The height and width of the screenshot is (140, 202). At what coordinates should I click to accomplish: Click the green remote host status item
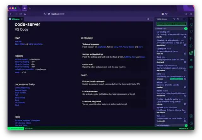16,129
